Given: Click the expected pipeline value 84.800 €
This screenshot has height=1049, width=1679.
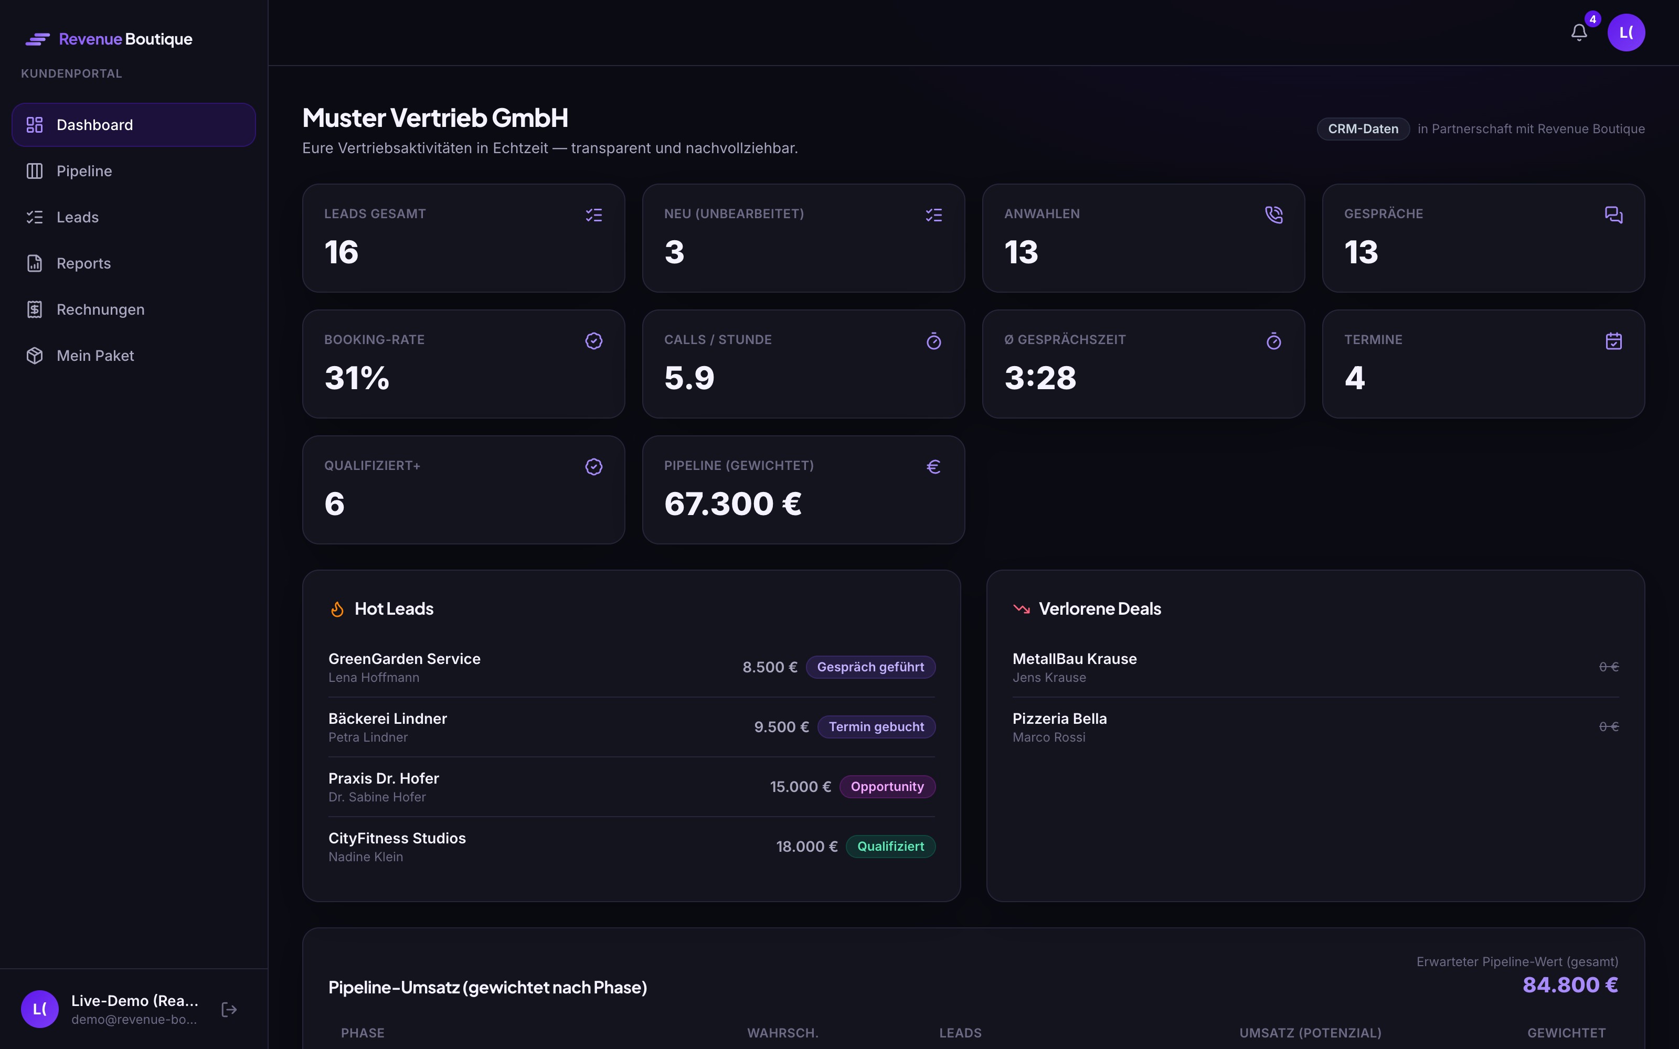Looking at the screenshot, I should pyautogui.click(x=1570, y=985).
